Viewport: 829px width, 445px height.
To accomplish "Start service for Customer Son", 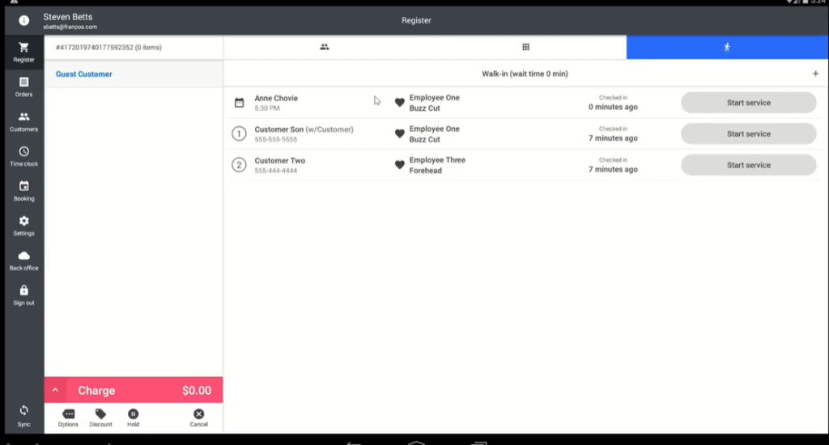I will point(748,133).
